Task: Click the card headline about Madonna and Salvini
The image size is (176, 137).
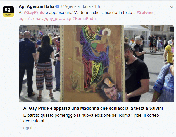Action: pyautogui.click(x=93, y=108)
